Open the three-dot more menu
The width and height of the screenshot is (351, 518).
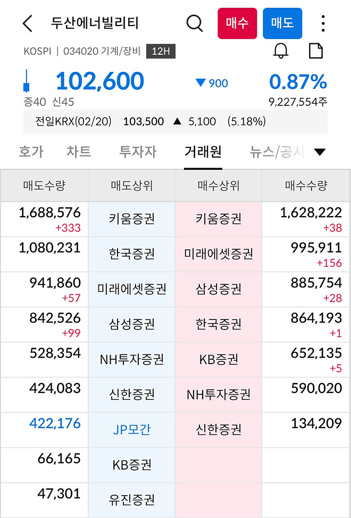click(323, 23)
